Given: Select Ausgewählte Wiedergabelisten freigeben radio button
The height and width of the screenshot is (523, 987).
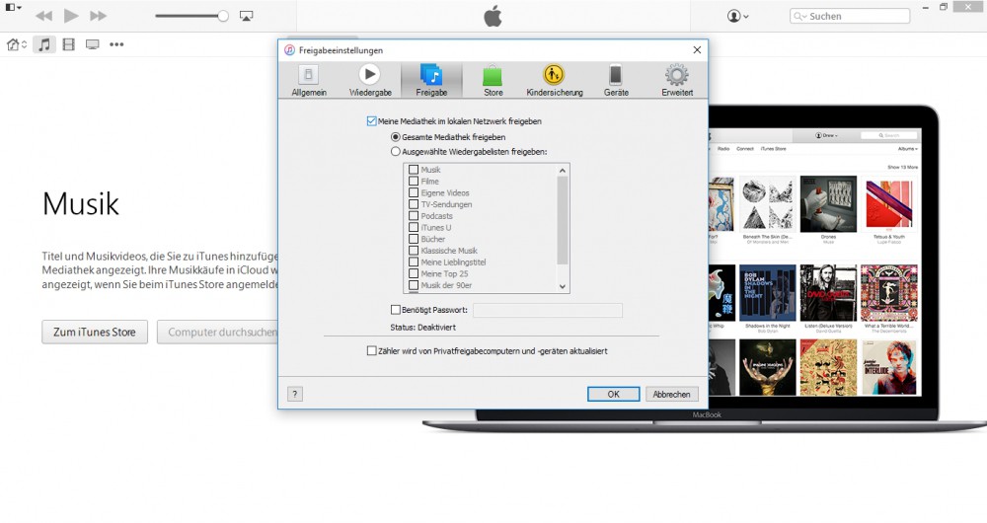Looking at the screenshot, I should click(x=396, y=152).
